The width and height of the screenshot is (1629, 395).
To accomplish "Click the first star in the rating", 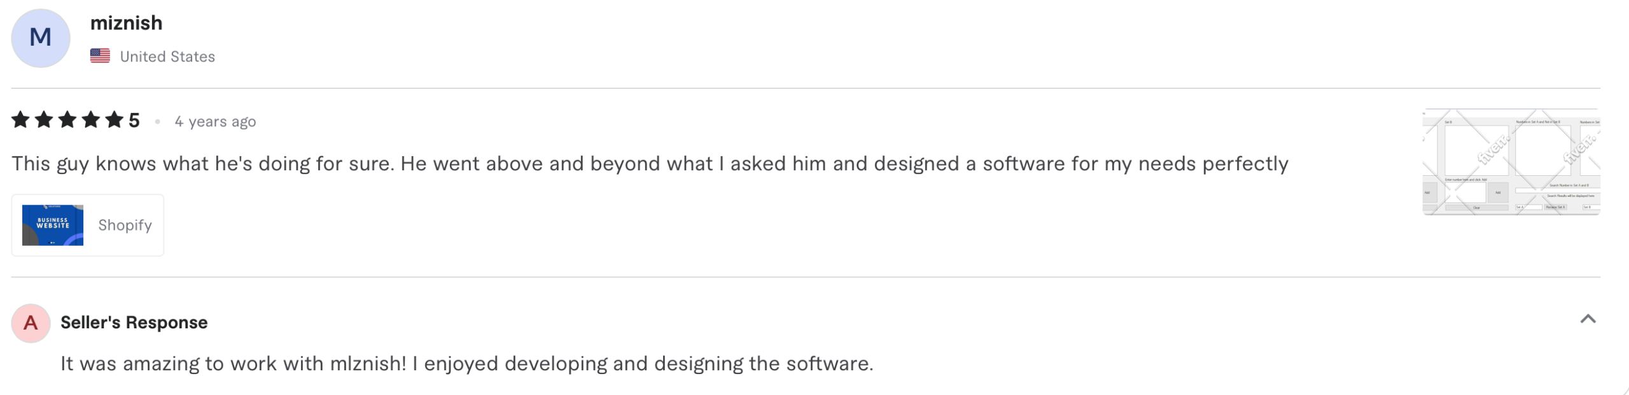I will click(x=22, y=119).
